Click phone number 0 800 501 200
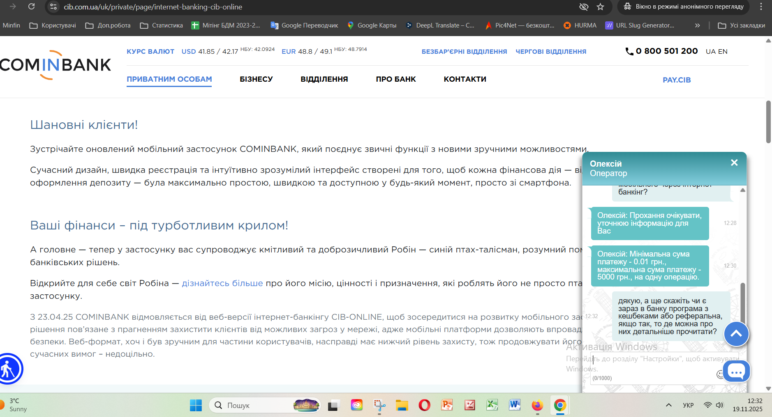This screenshot has height=417, width=772. tap(661, 51)
